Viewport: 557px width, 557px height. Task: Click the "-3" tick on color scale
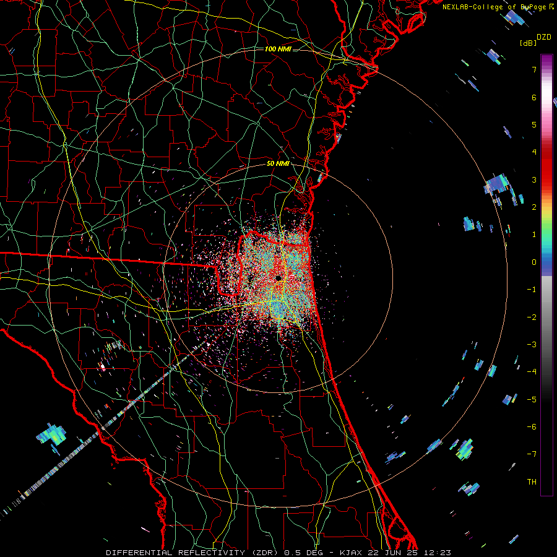coord(532,345)
